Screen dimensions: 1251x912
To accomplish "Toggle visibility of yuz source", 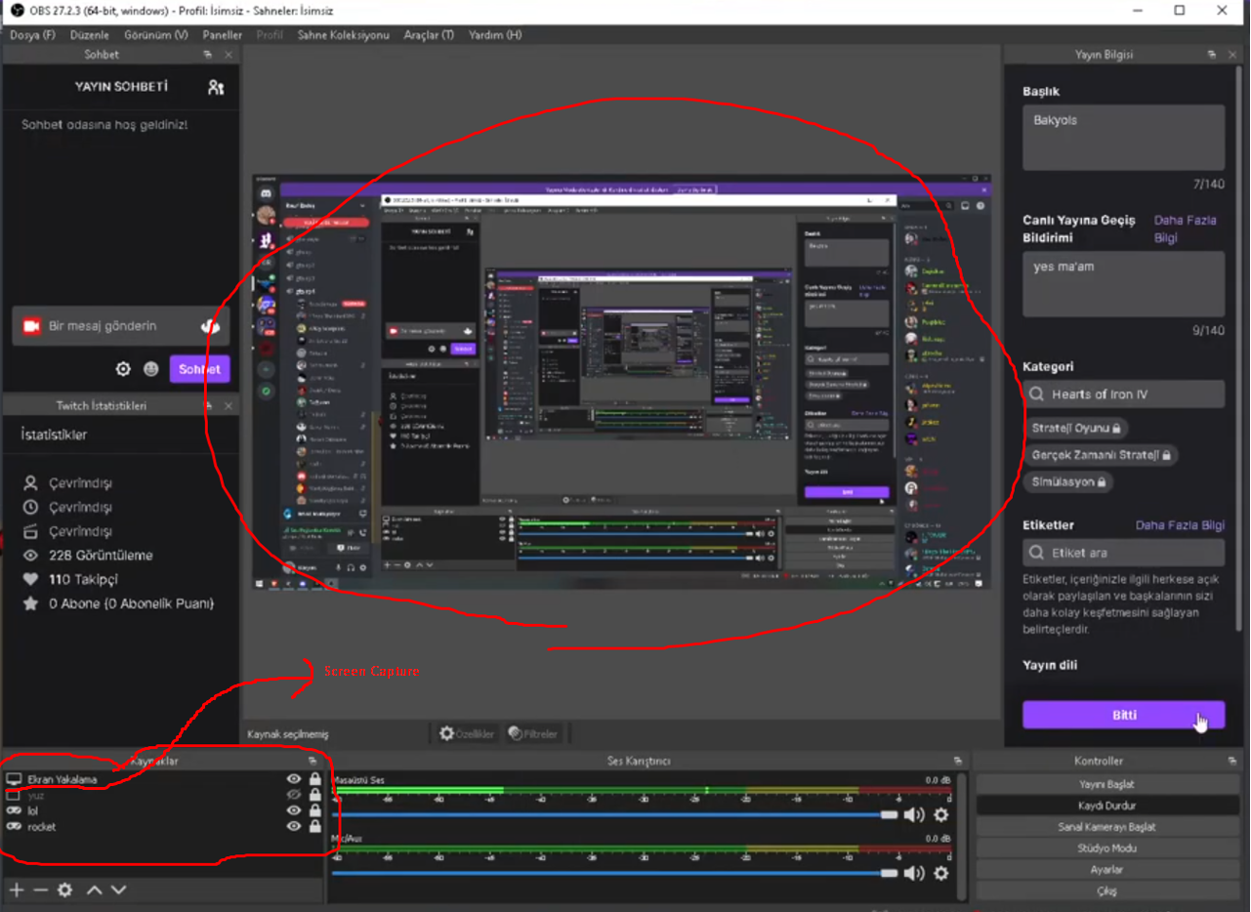I will [293, 795].
